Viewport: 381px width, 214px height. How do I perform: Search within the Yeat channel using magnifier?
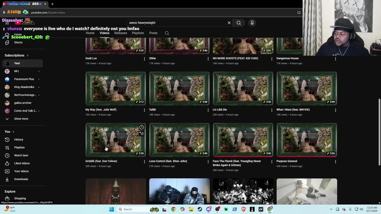pyautogui.click(x=167, y=33)
